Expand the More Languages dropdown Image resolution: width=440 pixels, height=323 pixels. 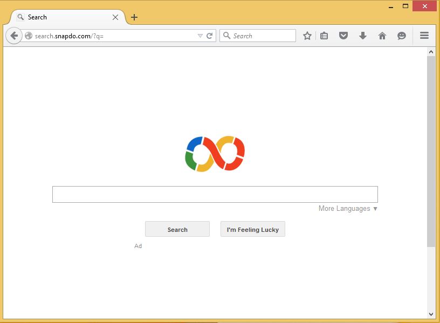point(348,209)
